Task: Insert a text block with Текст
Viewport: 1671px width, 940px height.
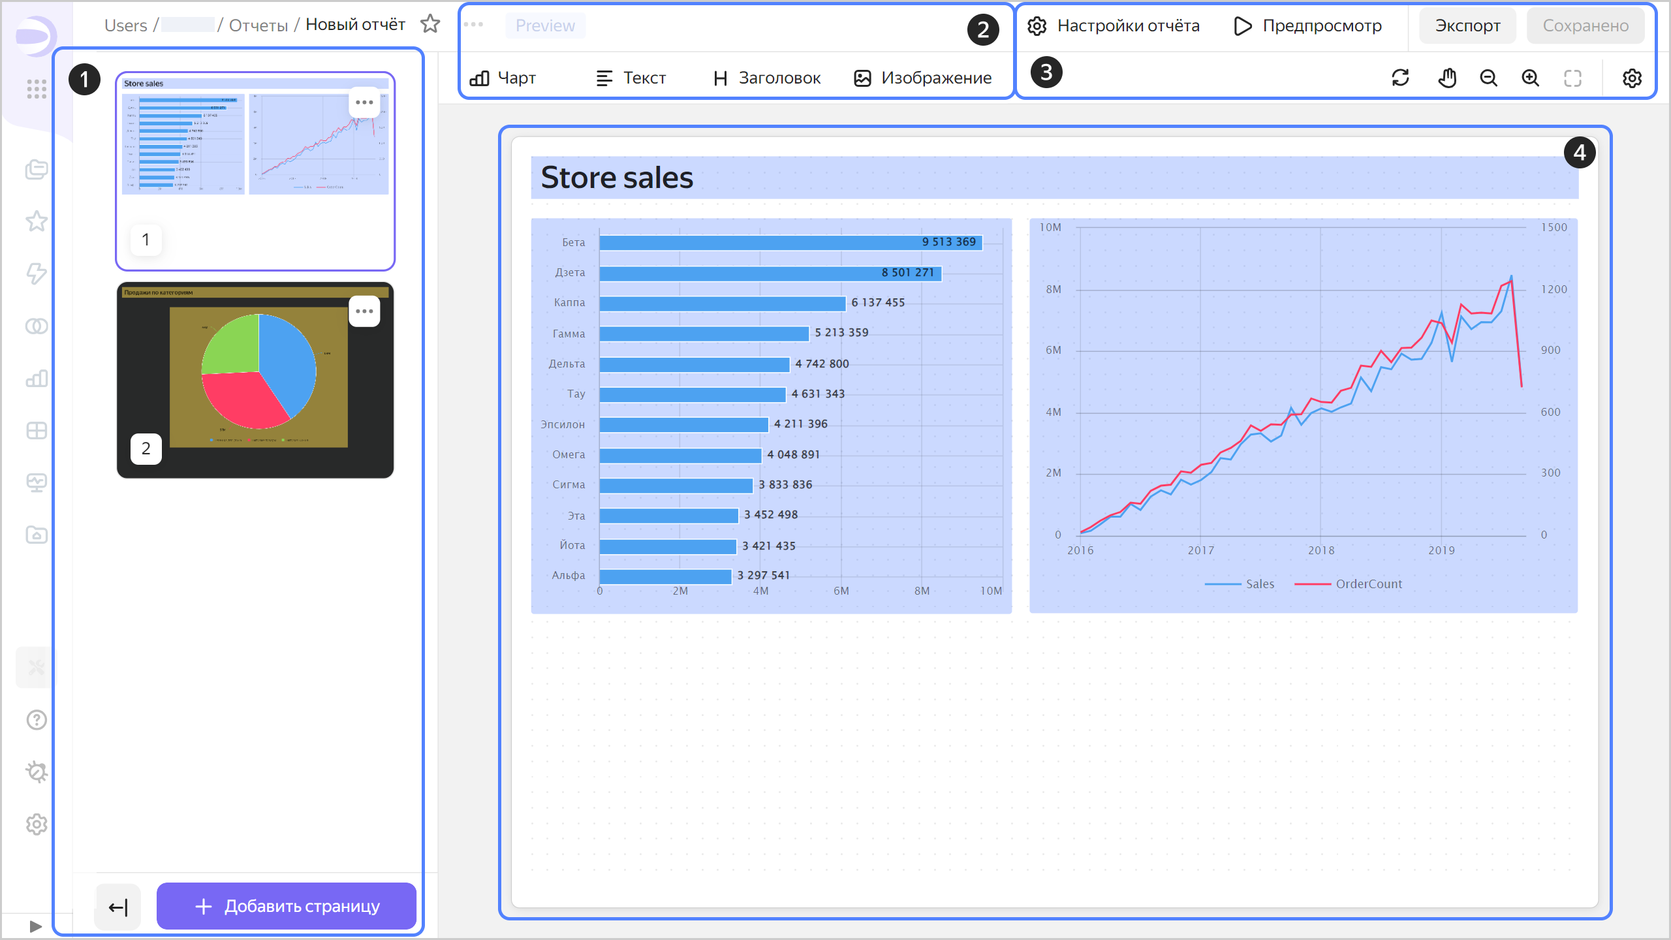Action: tap(631, 78)
